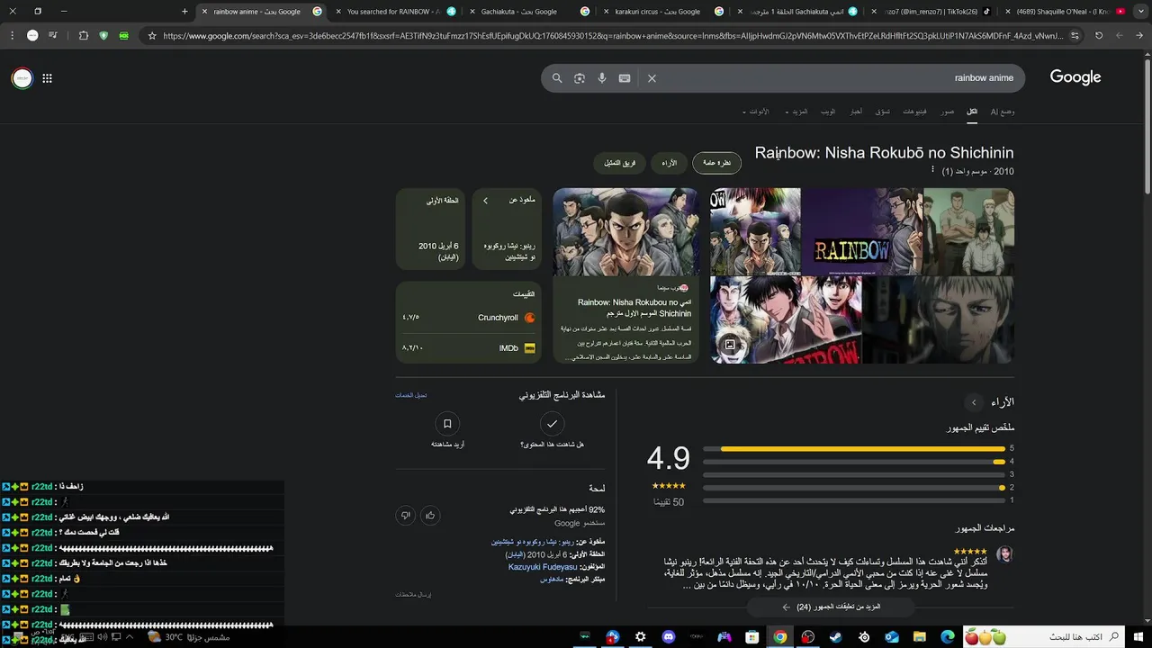Open Discord from the taskbar
The height and width of the screenshot is (648, 1152).
[x=668, y=637]
